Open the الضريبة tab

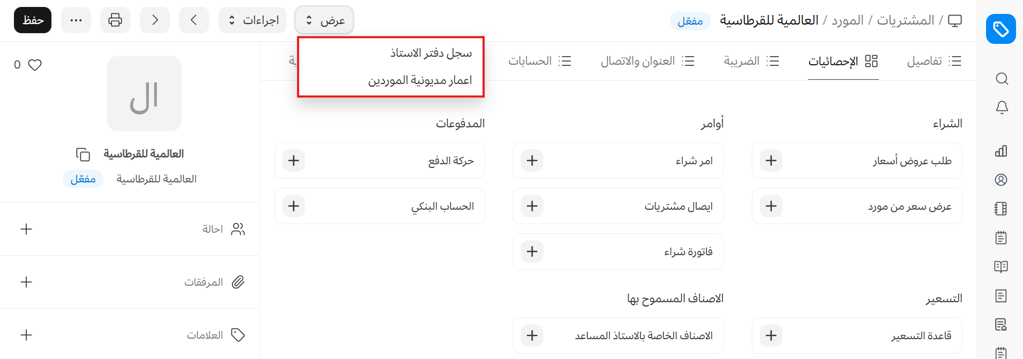tap(751, 61)
